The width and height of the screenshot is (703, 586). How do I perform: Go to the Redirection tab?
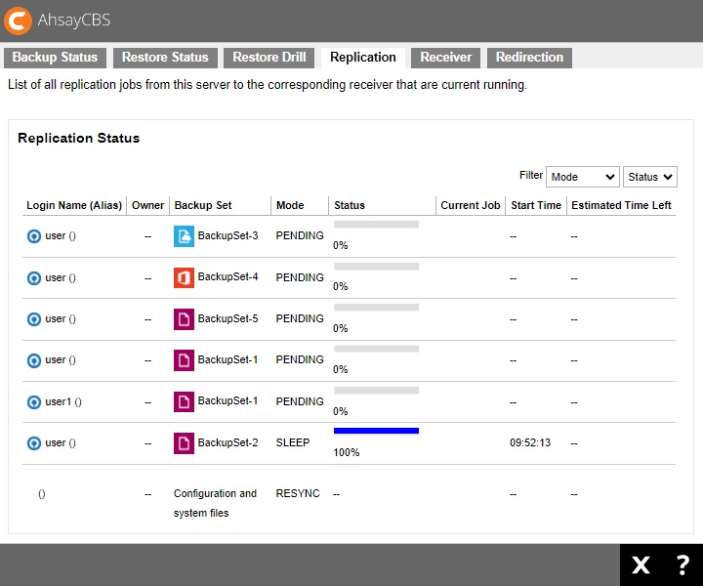(529, 58)
